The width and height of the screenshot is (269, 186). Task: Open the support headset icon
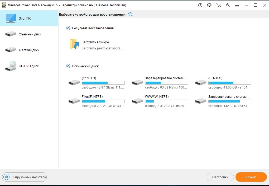coord(209,5)
